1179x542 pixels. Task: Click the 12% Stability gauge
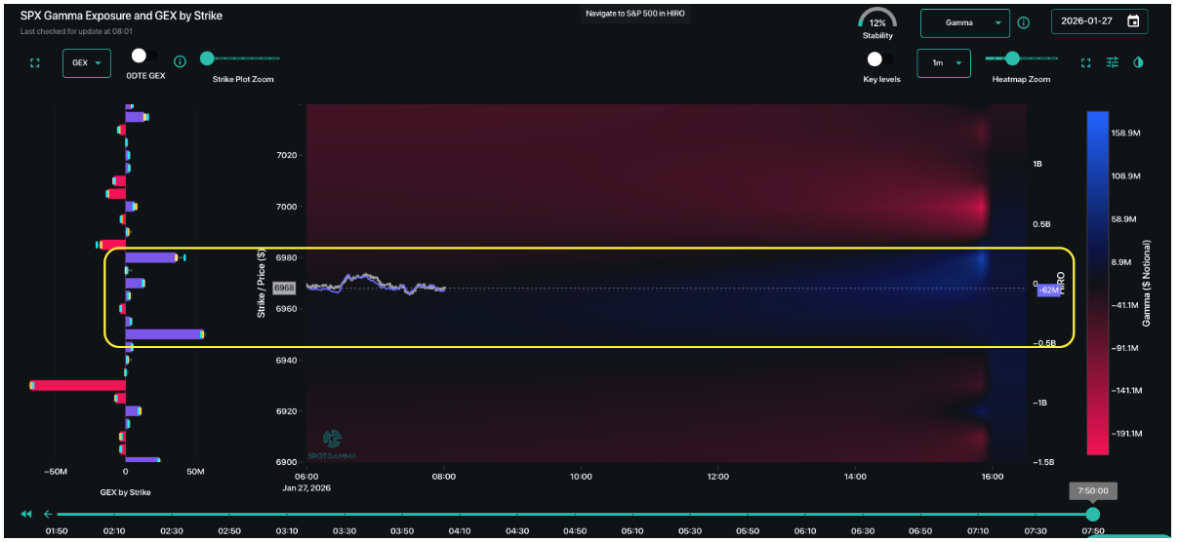click(877, 22)
